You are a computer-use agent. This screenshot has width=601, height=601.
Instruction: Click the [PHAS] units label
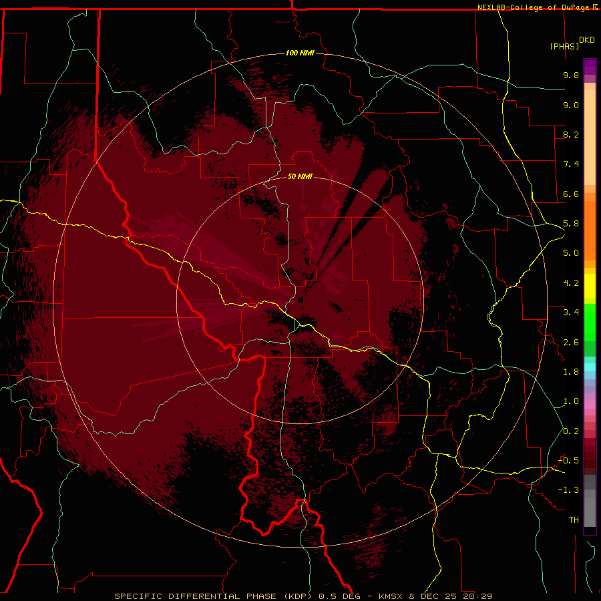tap(564, 47)
